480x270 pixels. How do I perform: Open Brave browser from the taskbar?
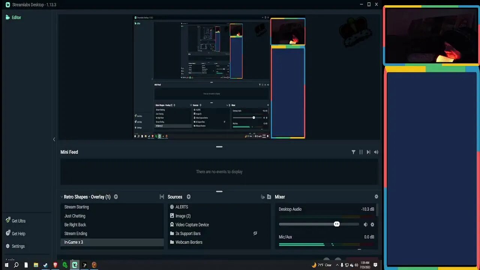click(55, 265)
